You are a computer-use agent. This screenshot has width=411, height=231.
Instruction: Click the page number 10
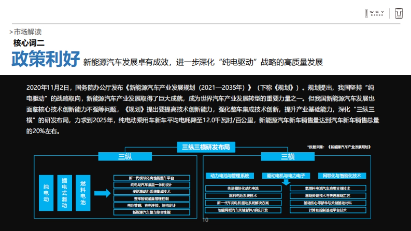206,220
